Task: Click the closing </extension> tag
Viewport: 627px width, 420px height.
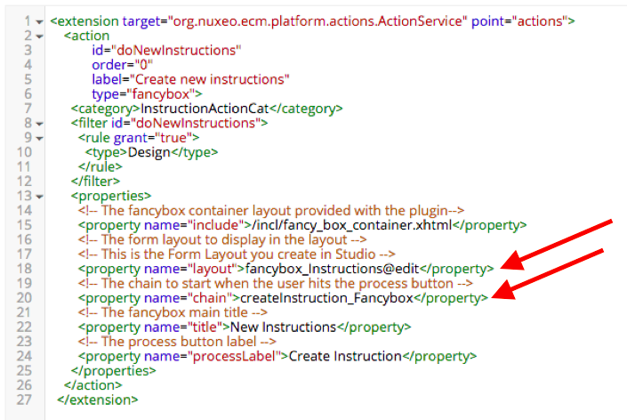Action: (x=97, y=400)
